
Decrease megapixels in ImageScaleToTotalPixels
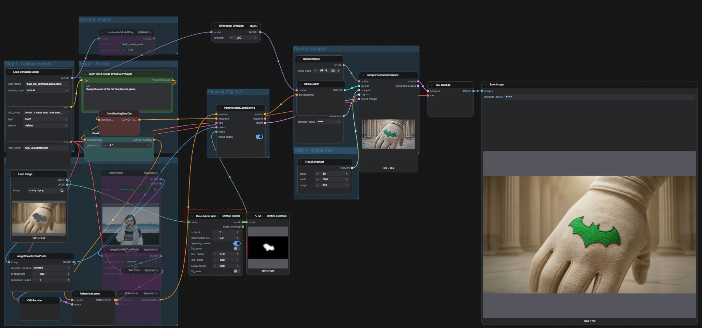pos(34,274)
